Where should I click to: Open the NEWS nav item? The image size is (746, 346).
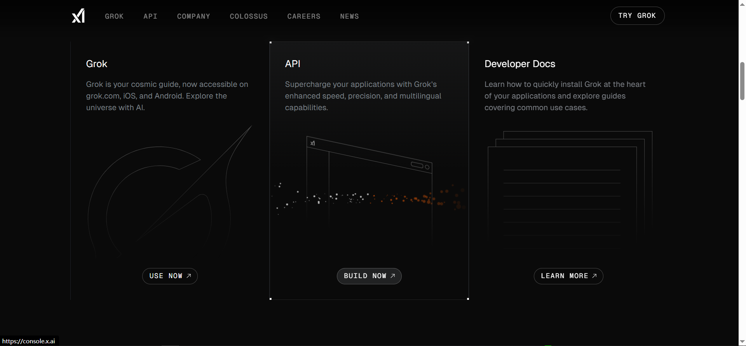click(349, 16)
